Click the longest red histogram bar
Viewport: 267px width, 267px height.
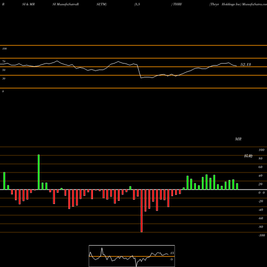[x=142, y=211]
